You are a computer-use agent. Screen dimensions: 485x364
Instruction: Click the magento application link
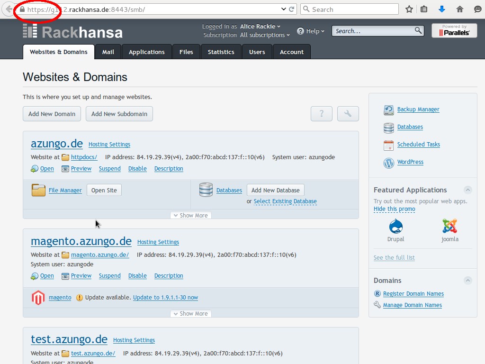tap(60, 298)
